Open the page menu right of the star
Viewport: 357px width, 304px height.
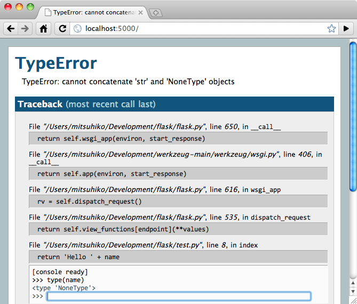click(346, 29)
